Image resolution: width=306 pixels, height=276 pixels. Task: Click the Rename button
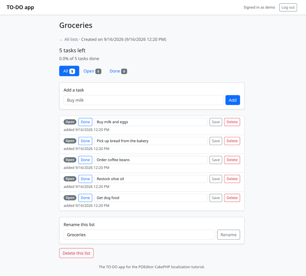(228, 235)
